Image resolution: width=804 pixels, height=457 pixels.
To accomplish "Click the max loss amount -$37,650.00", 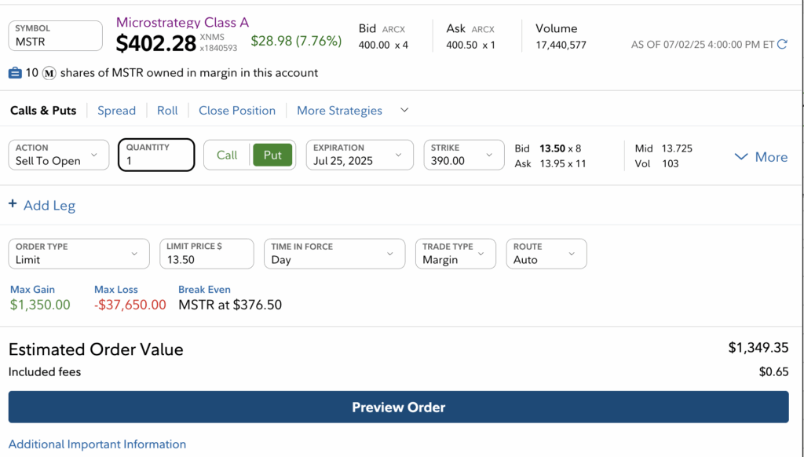I will tap(130, 305).
